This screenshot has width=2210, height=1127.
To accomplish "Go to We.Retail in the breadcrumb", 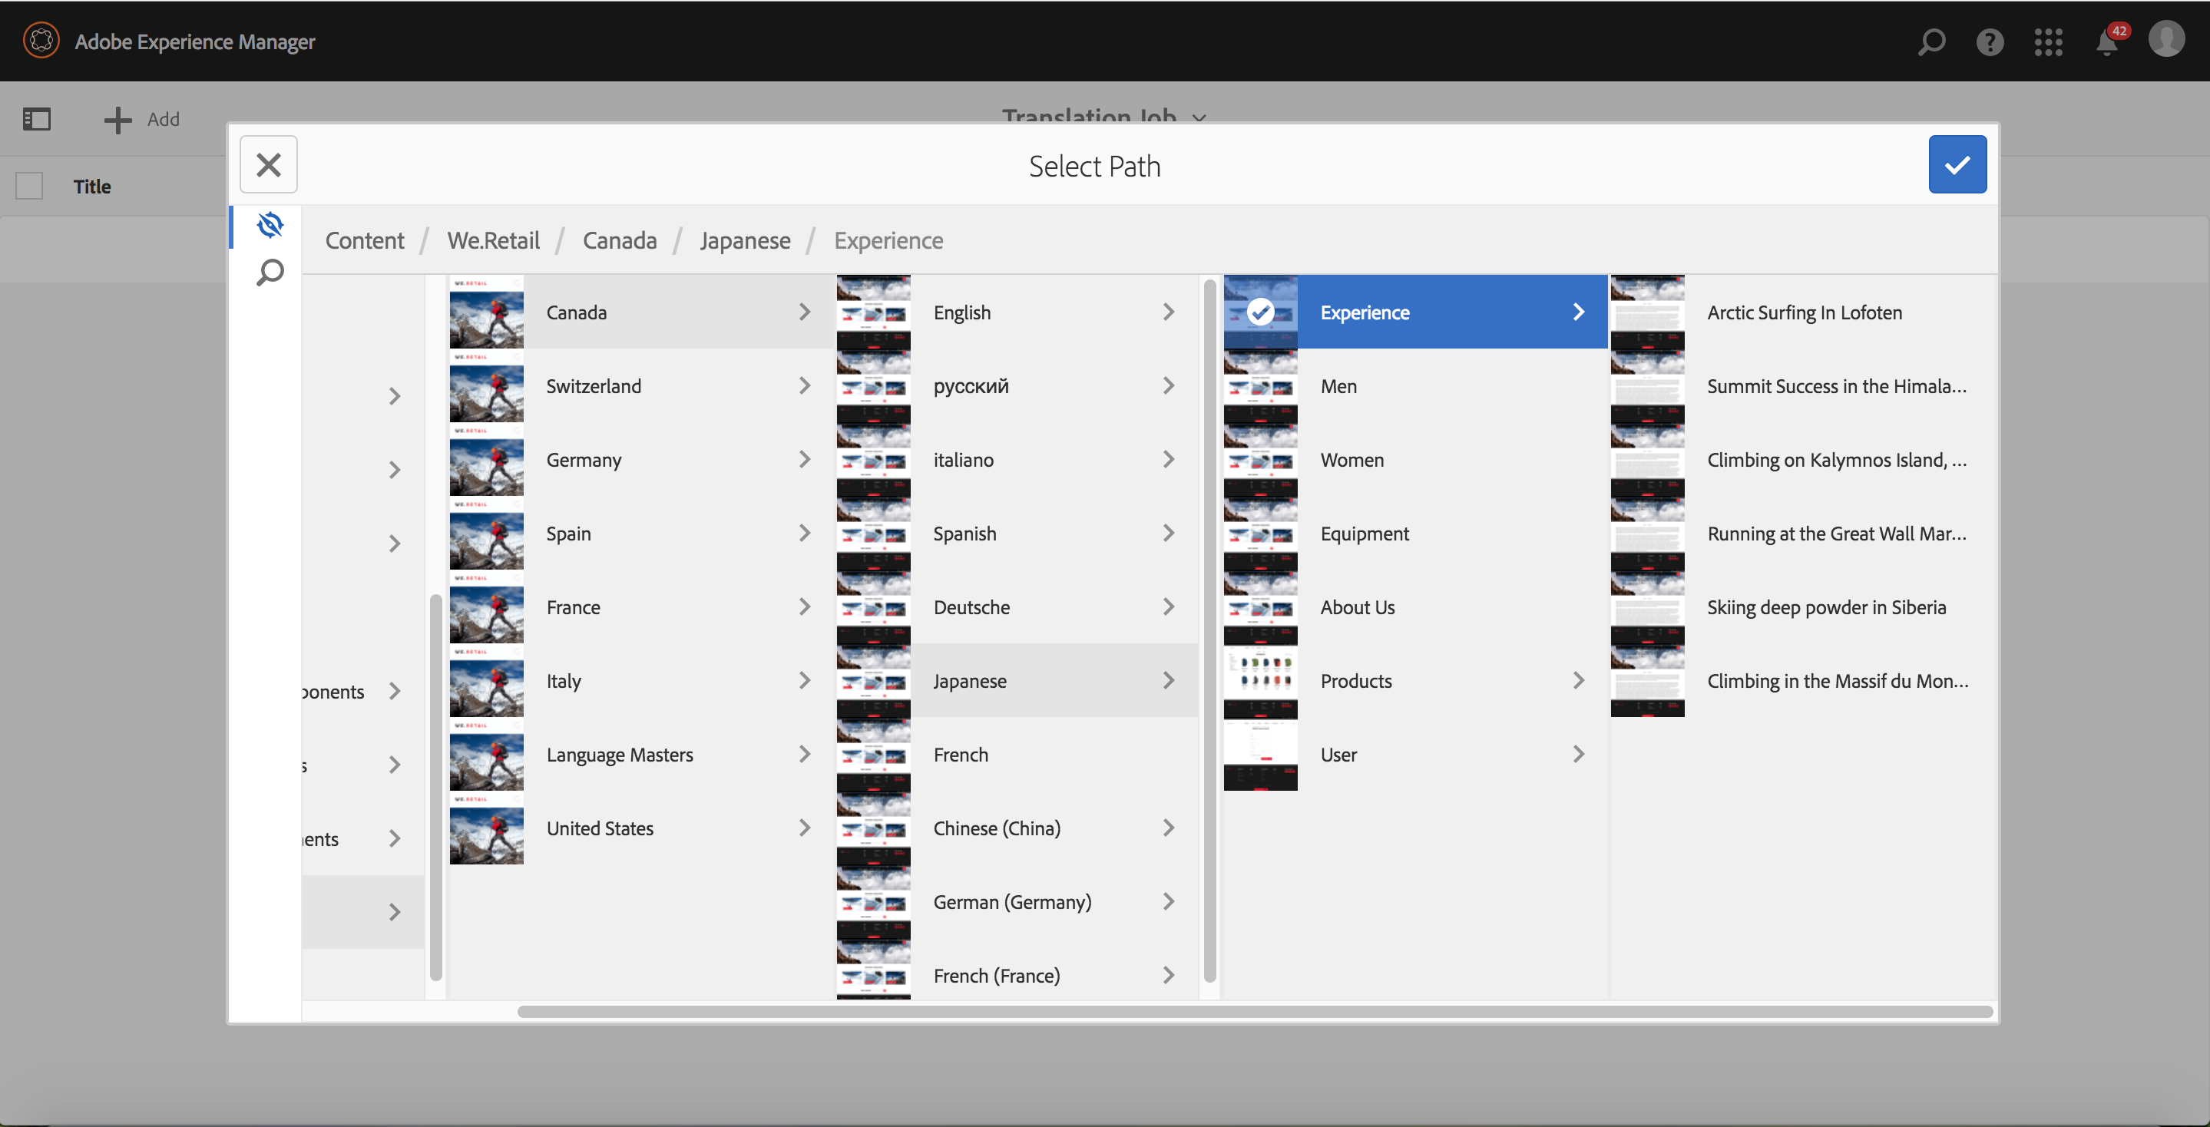I will tap(493, 240).
